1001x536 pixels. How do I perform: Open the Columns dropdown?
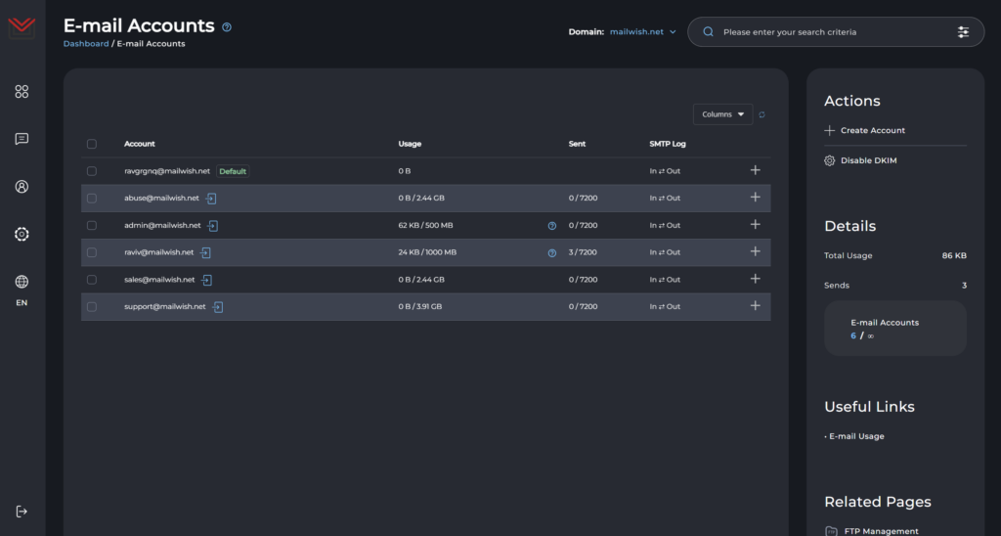(722, 114)
